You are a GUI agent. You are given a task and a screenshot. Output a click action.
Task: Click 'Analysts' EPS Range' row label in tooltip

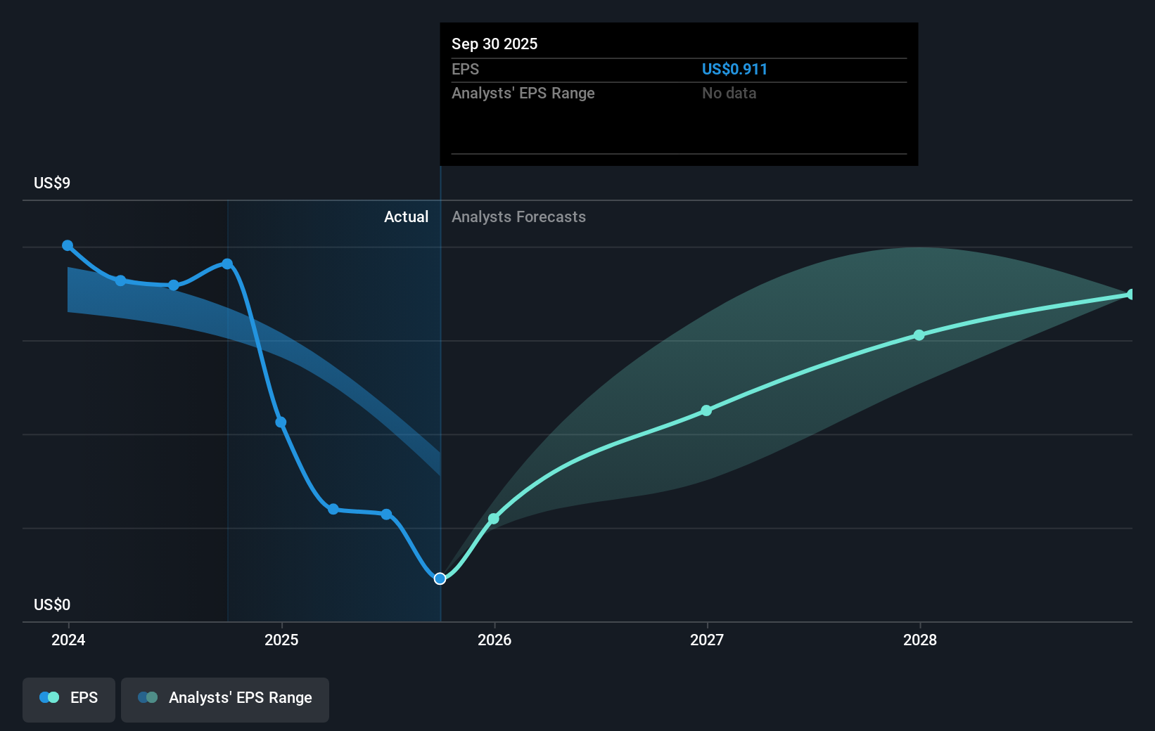(523, 93)
